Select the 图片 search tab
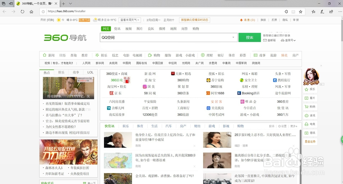Image resolution: width=343 pixels, height=184 pixels. (x=140, y=29)
